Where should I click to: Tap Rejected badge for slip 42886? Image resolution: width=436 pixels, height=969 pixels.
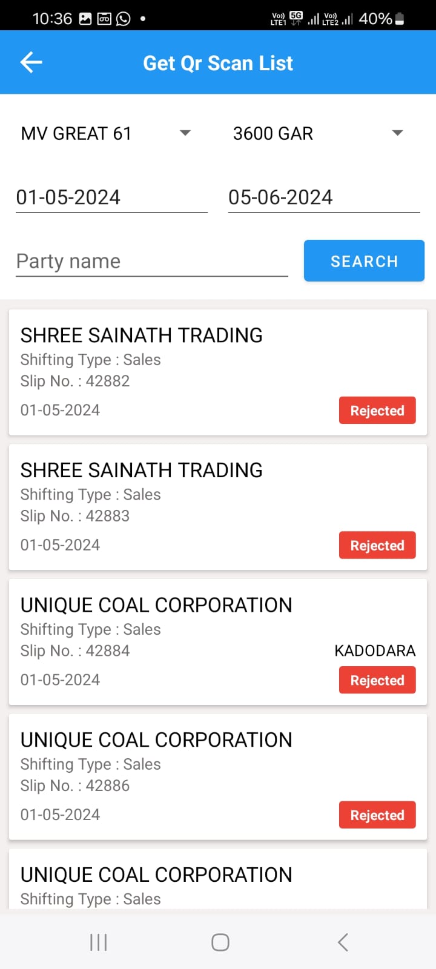point(377,815)
